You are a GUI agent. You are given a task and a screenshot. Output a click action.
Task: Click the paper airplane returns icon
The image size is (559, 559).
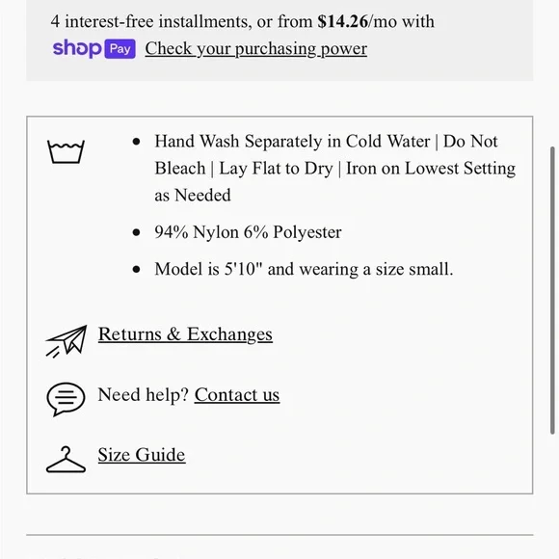(x=67, y=341)
